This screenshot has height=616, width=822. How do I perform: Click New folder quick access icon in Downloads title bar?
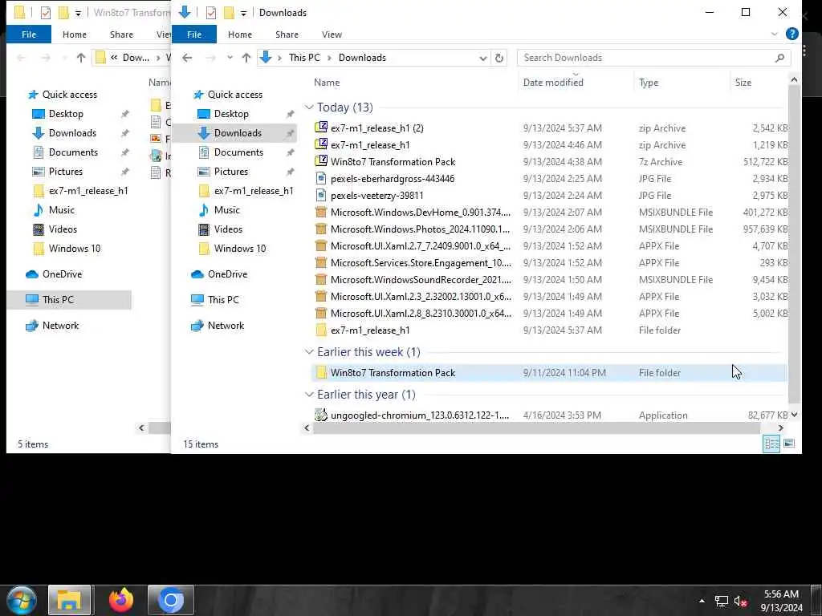click(229, 13)
